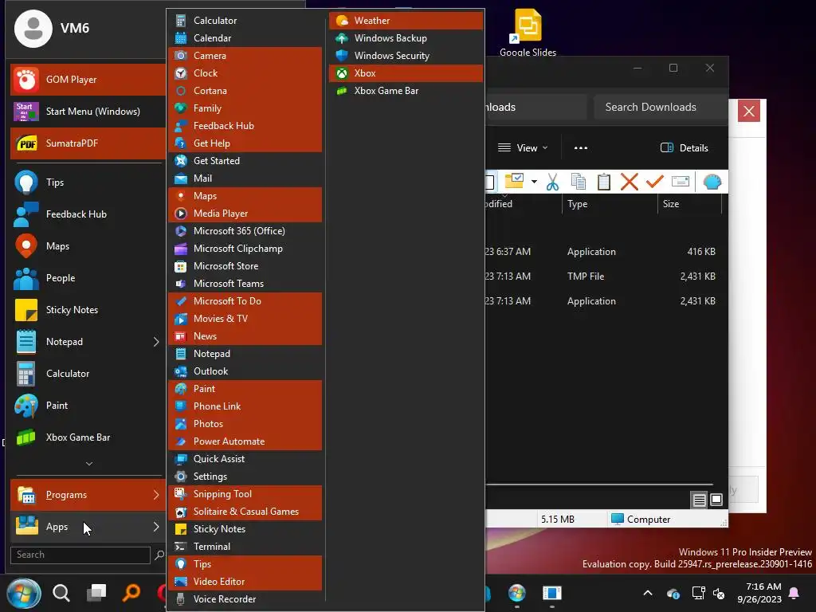Click the VM6 user avatar
Viewport: 816px width, 612px height.
click(33, 28)
